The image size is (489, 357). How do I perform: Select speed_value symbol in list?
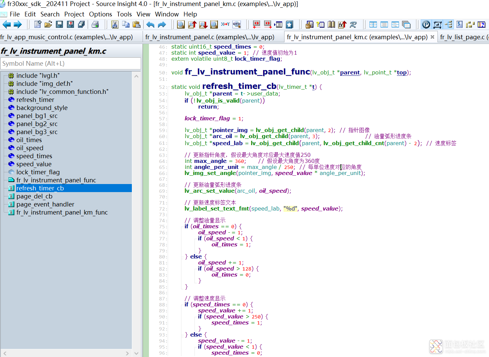(34, 164)
